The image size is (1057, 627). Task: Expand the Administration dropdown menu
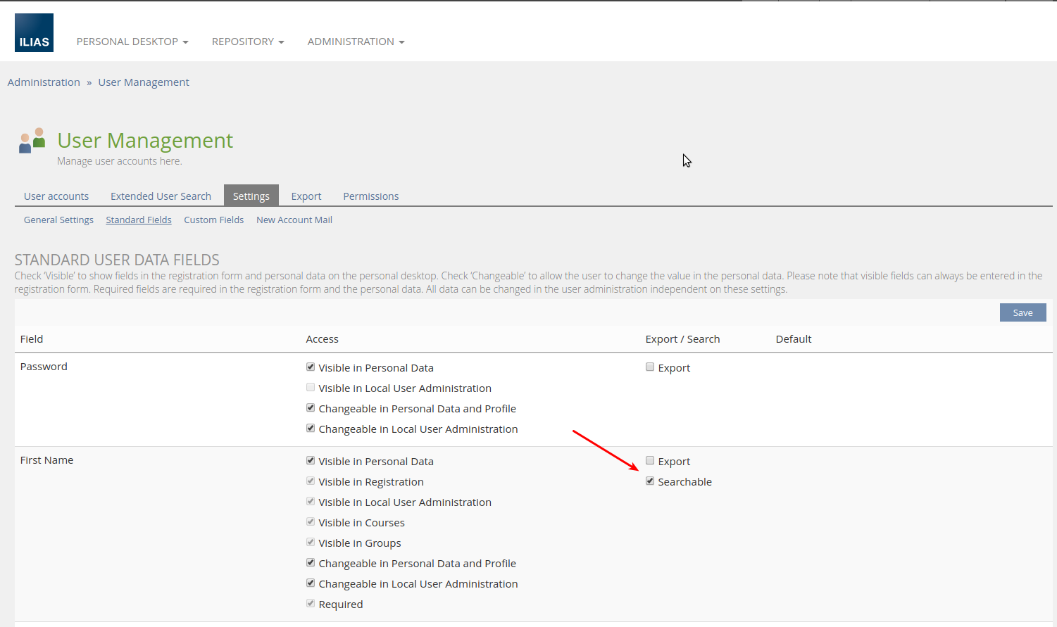pyautogui.click(x=355, y=42)
